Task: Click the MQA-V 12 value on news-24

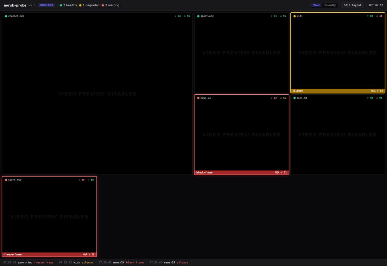Action: [x=281, y=172]
